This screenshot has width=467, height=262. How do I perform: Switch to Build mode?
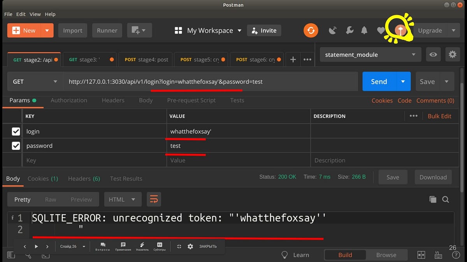(345, 255)
